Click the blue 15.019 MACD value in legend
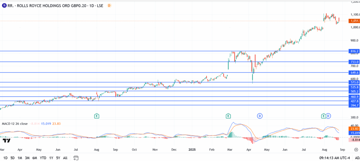The width and height of the screenshot is (360, 161). tap(46, 124)
